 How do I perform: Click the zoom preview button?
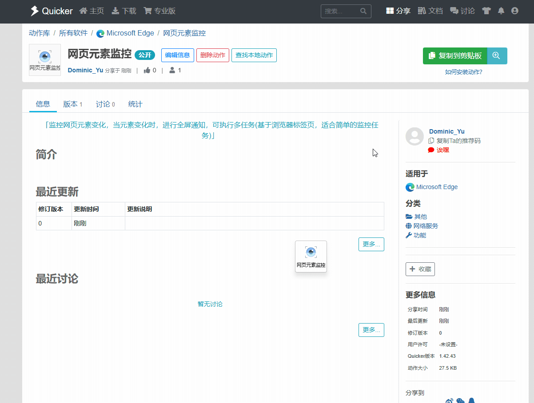(497, 56)
